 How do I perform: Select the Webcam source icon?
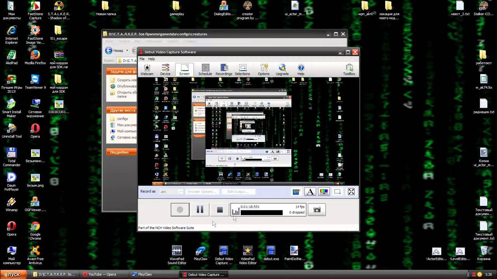[147, 70]
